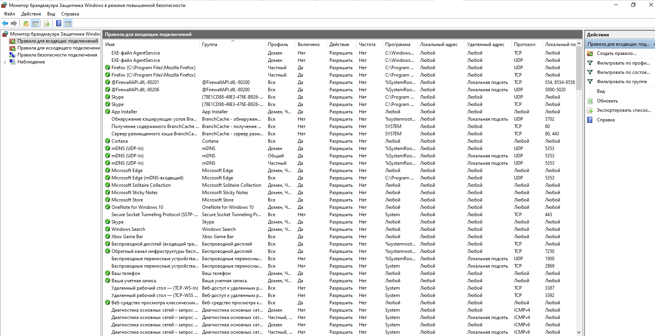Image resolution: width=655 pixels, height=336 pixels.
Task: Click the blue Help toolbar icon
Action: pos(58,24)
